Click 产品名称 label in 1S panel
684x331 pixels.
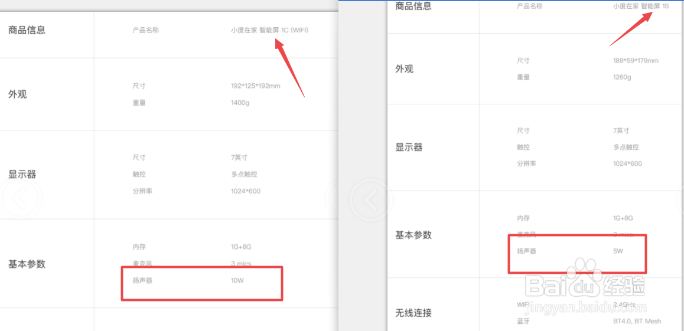[530, 6]
